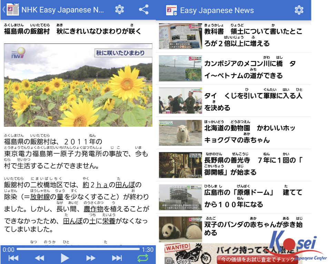Click the photo caption 秋に咲いたひまわり

[x=120, y=53]
